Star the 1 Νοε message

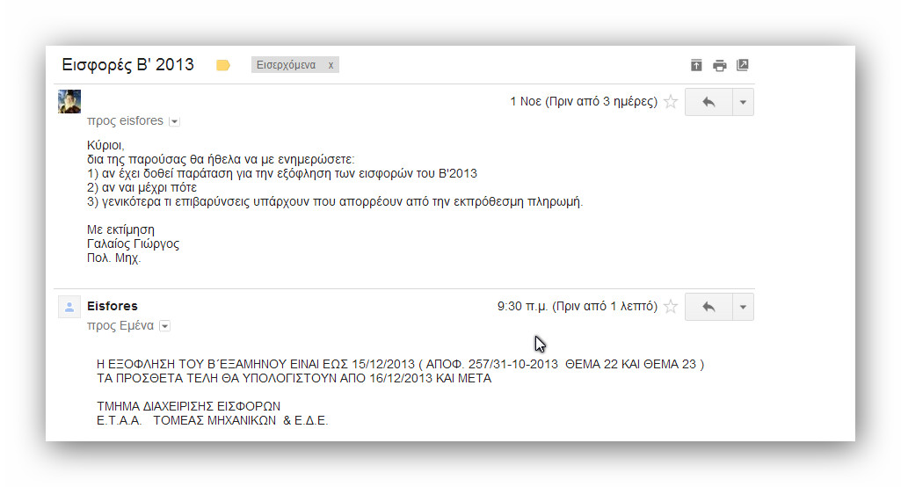[x=671, y=102]
